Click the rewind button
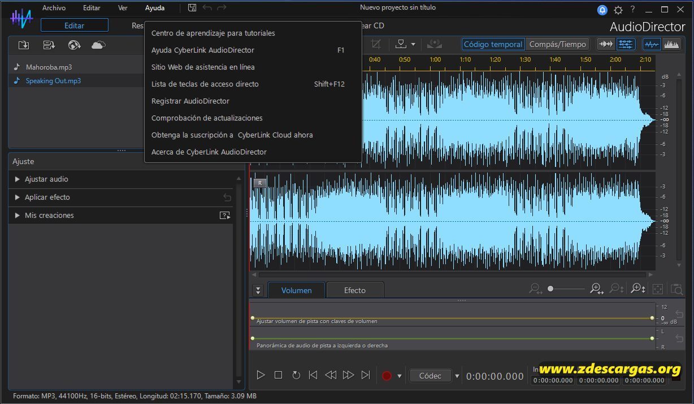This screenshot has height=404, width=694. coord(331,375)
